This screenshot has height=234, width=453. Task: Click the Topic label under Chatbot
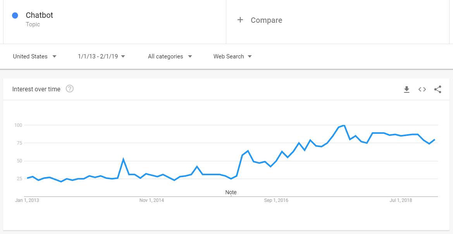[33, 24]
